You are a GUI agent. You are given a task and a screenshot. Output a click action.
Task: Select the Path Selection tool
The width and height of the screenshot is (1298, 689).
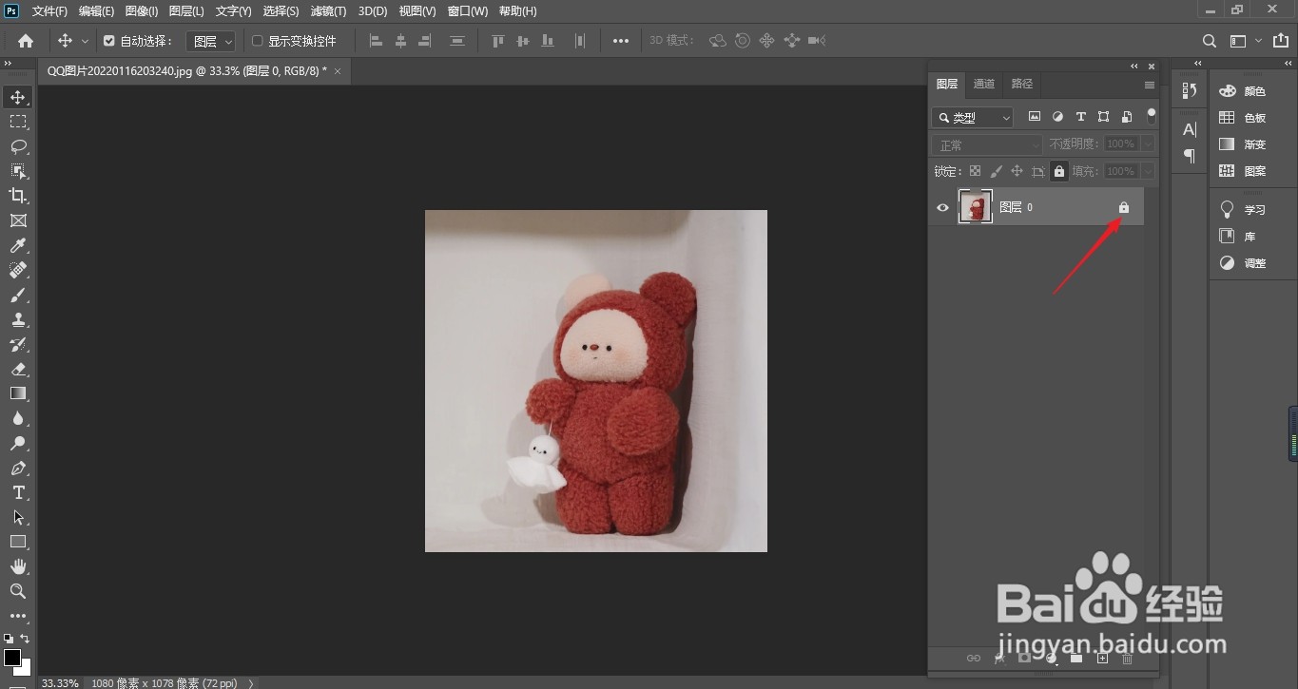pos(18,517)
